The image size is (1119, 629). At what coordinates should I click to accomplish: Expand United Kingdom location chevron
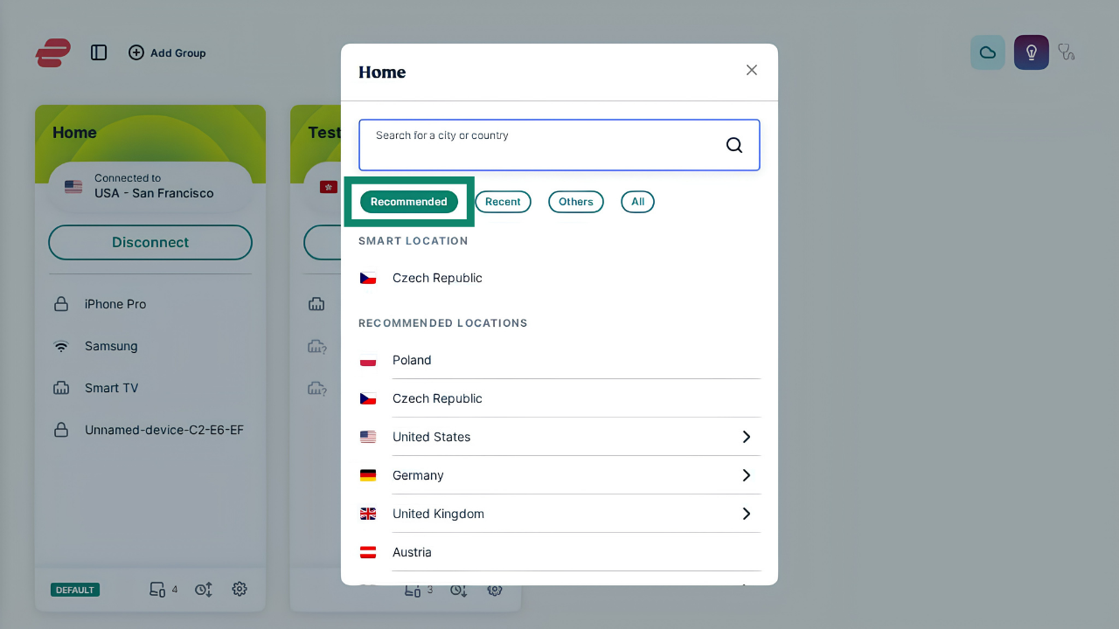point(747,514)
